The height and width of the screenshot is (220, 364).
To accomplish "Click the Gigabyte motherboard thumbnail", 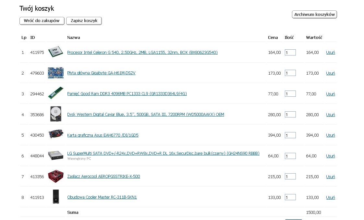I will coord(56,73).
